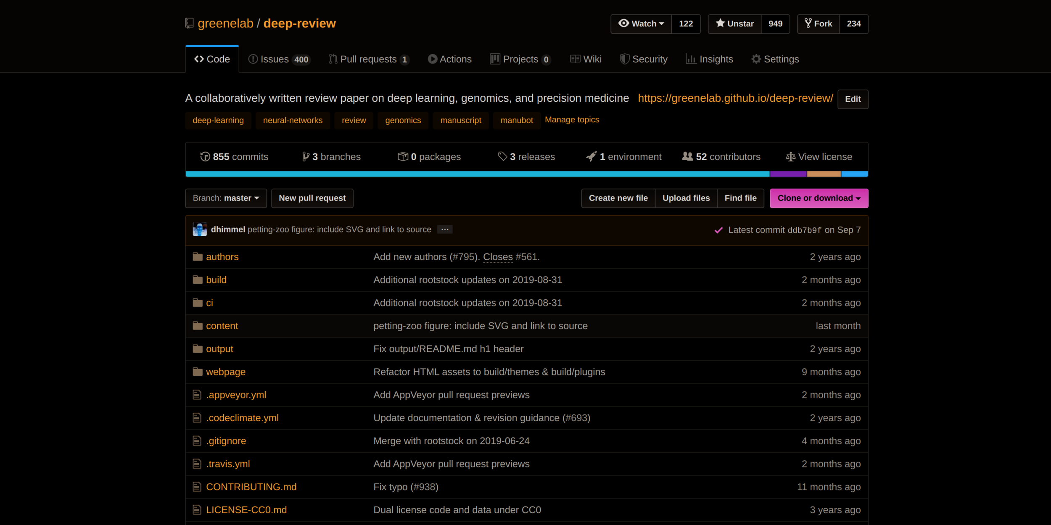Click dhimmel's avatar thumbnail
This screenshot has height=525, width=1051.
point(200,230)
